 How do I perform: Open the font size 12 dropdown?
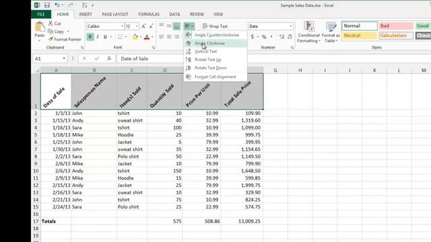point(137,26)
